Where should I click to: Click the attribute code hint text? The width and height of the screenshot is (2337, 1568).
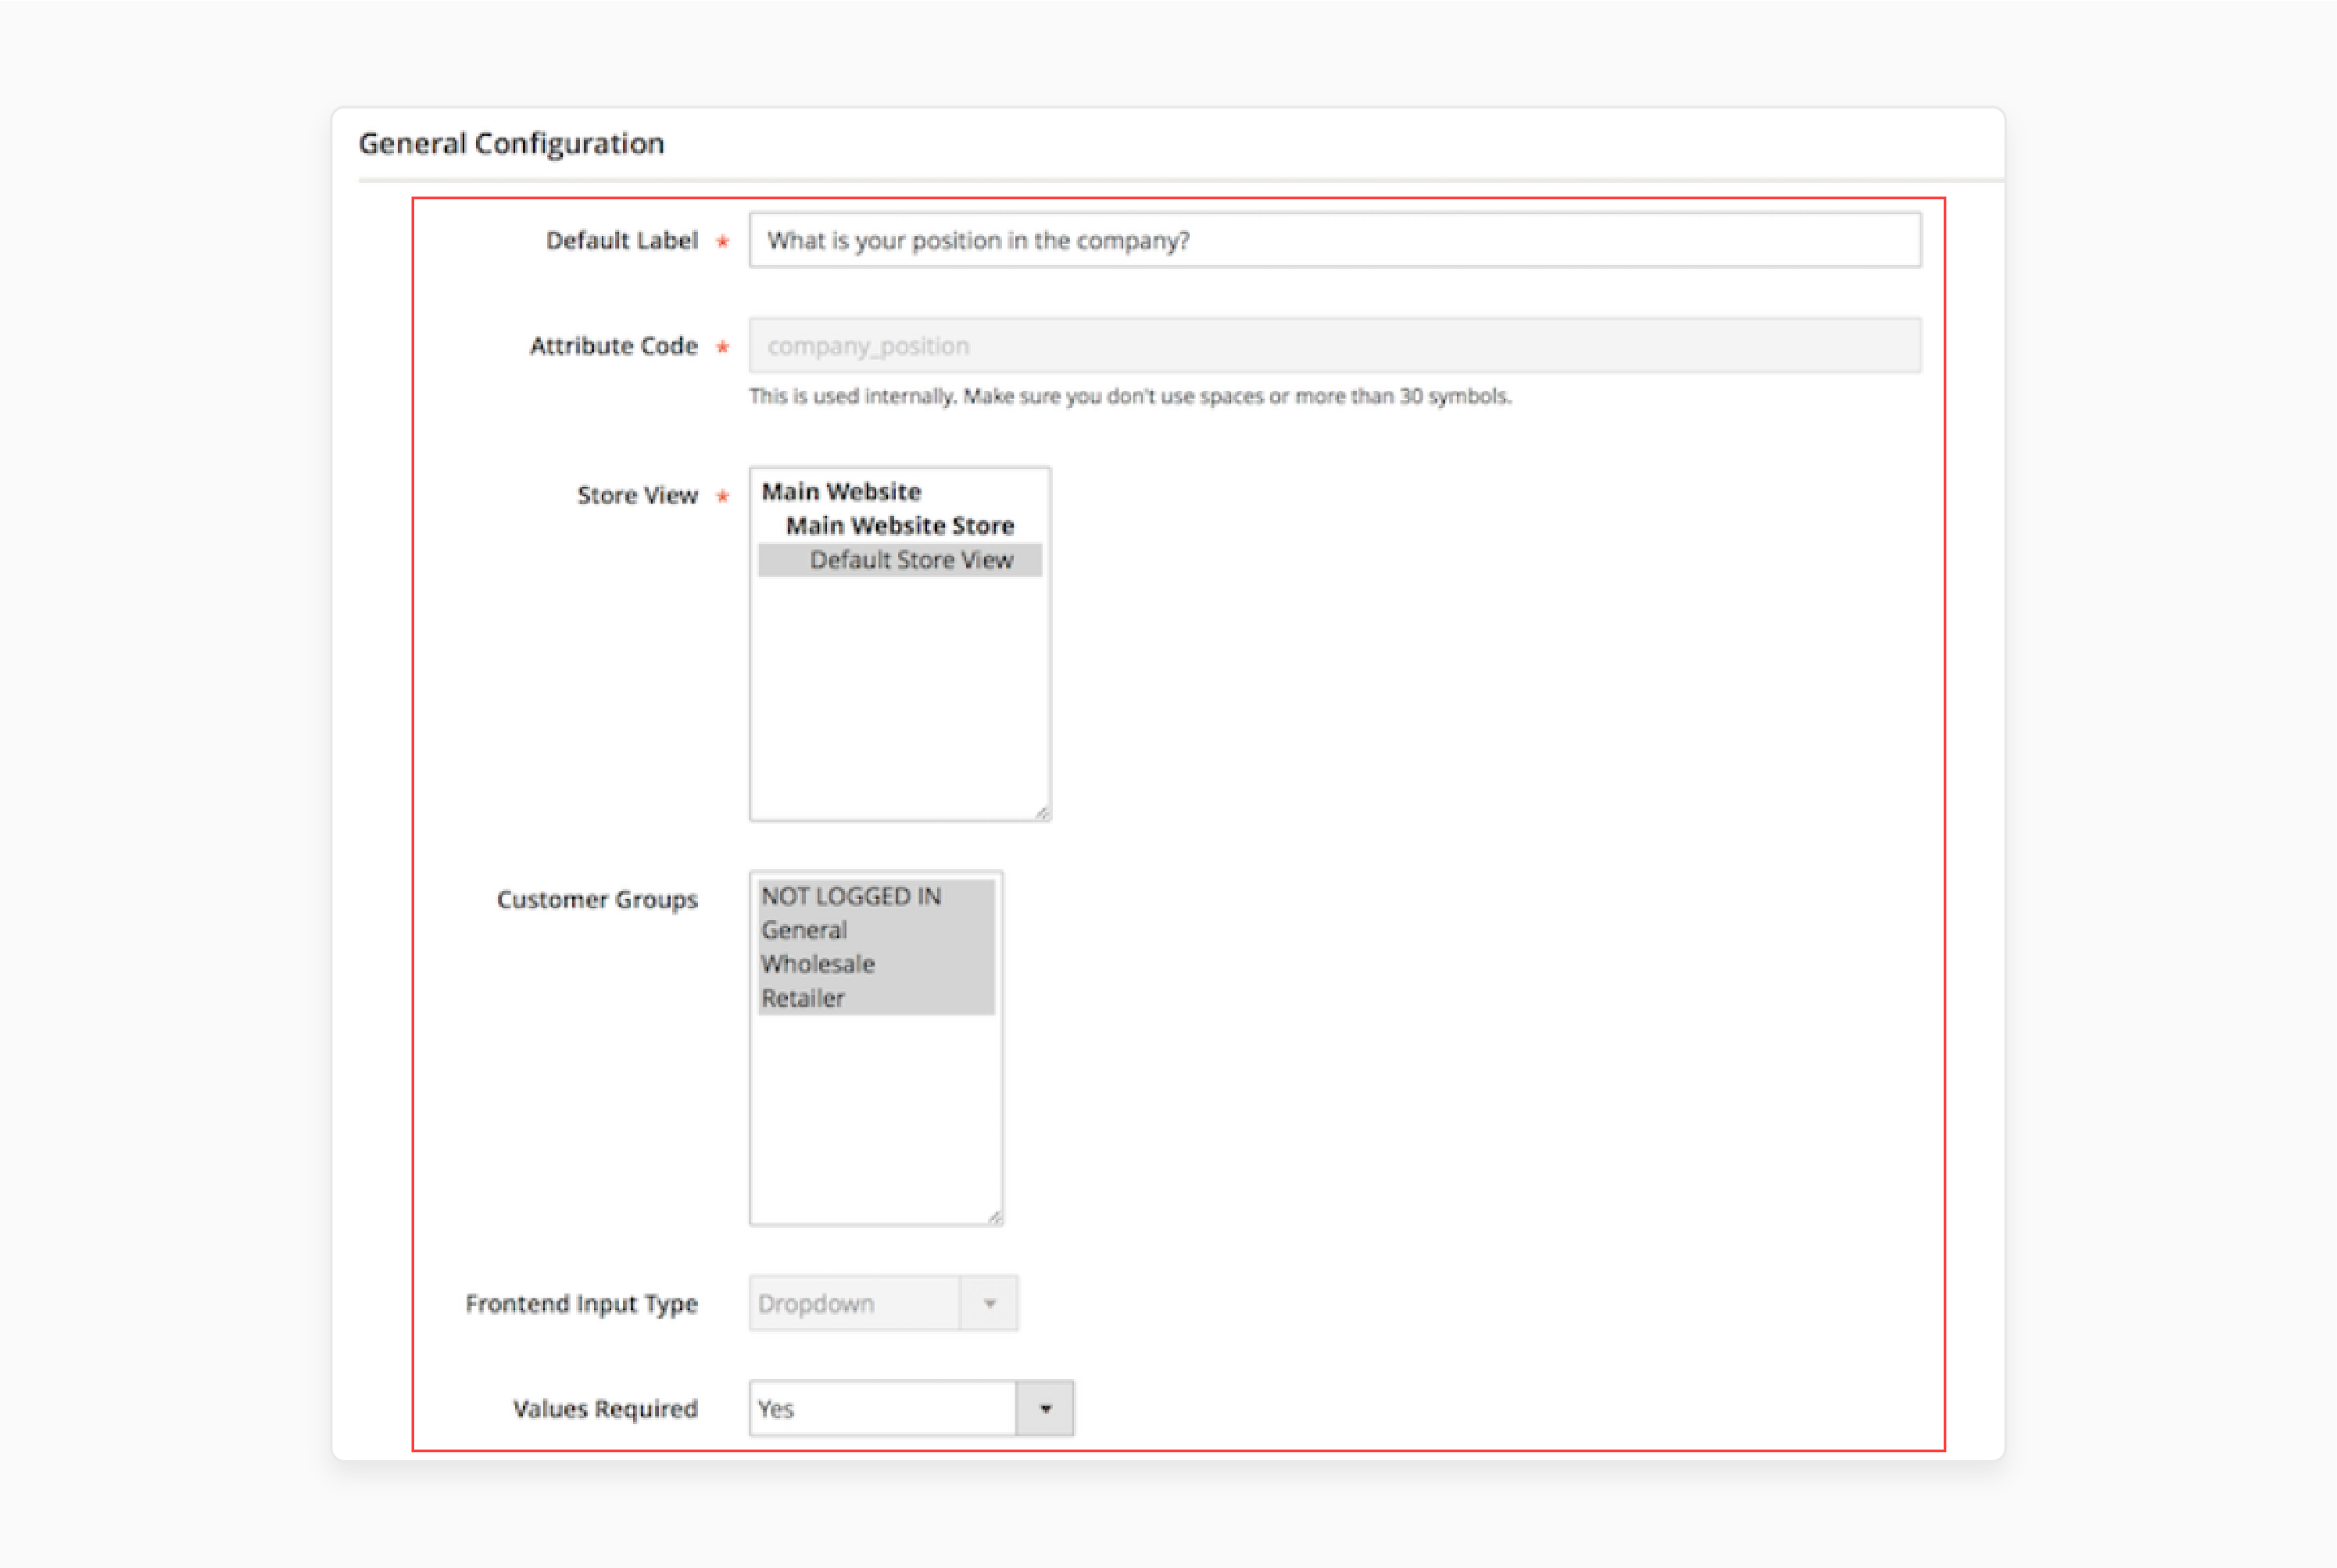pyautogui.click(x=1130, y=396)
